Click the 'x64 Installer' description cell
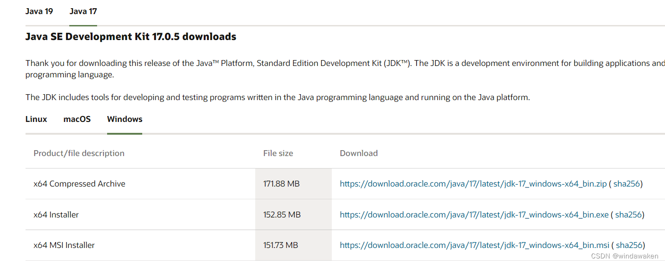Image resolution: width=665 pixels, height=263 pixels. coord(140,215)
